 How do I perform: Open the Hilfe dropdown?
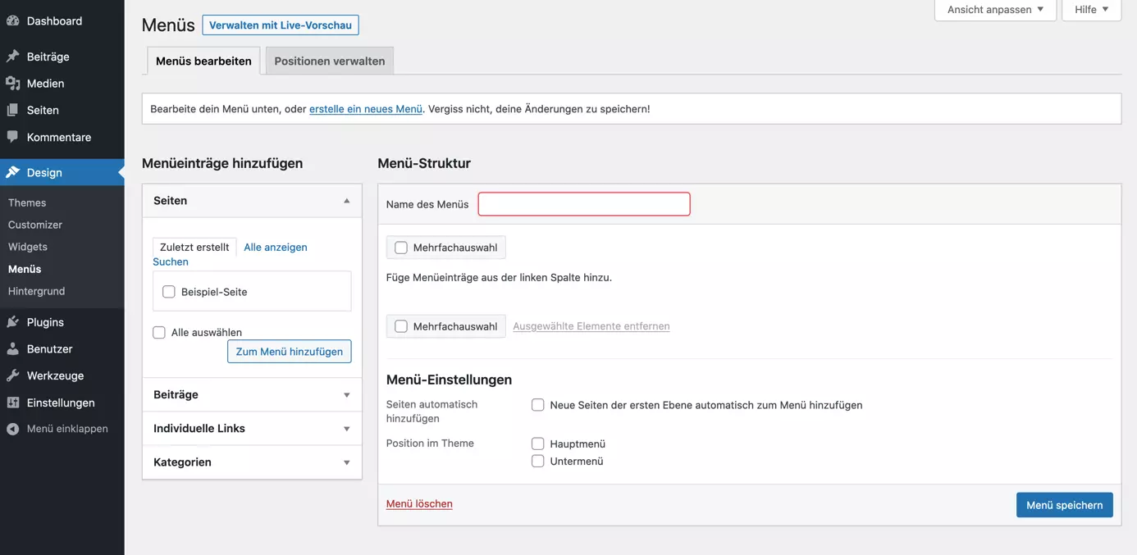(1091, 10)
